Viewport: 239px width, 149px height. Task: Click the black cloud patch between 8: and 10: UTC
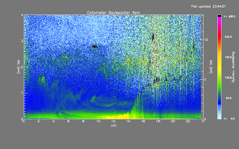tap(94, 46)
